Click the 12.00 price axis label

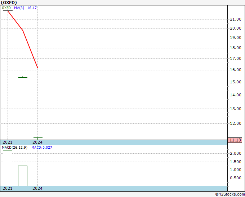(x=236, y=123)
